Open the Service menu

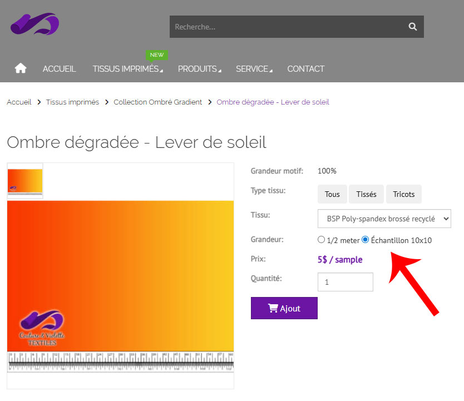pos(254,69)
